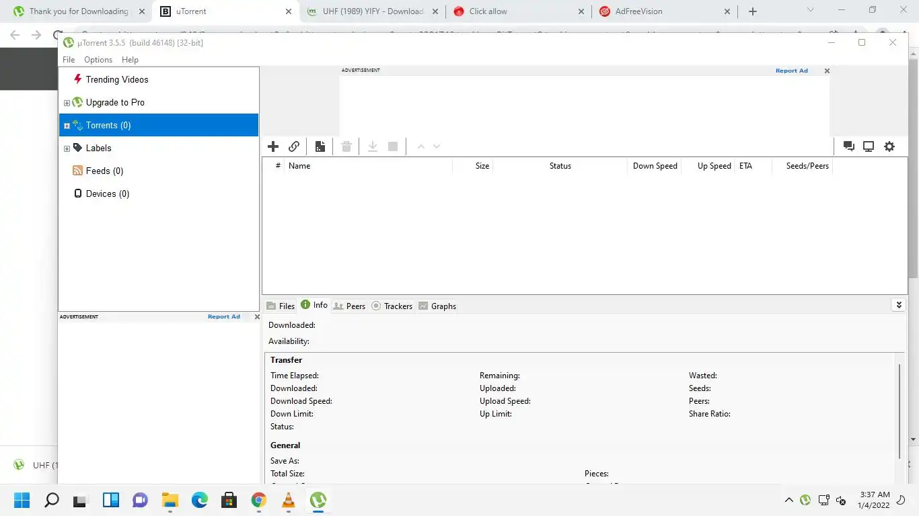919x516 pixels.
Task: Select Labels in the sidebar
Action: [x=99, y=148]
